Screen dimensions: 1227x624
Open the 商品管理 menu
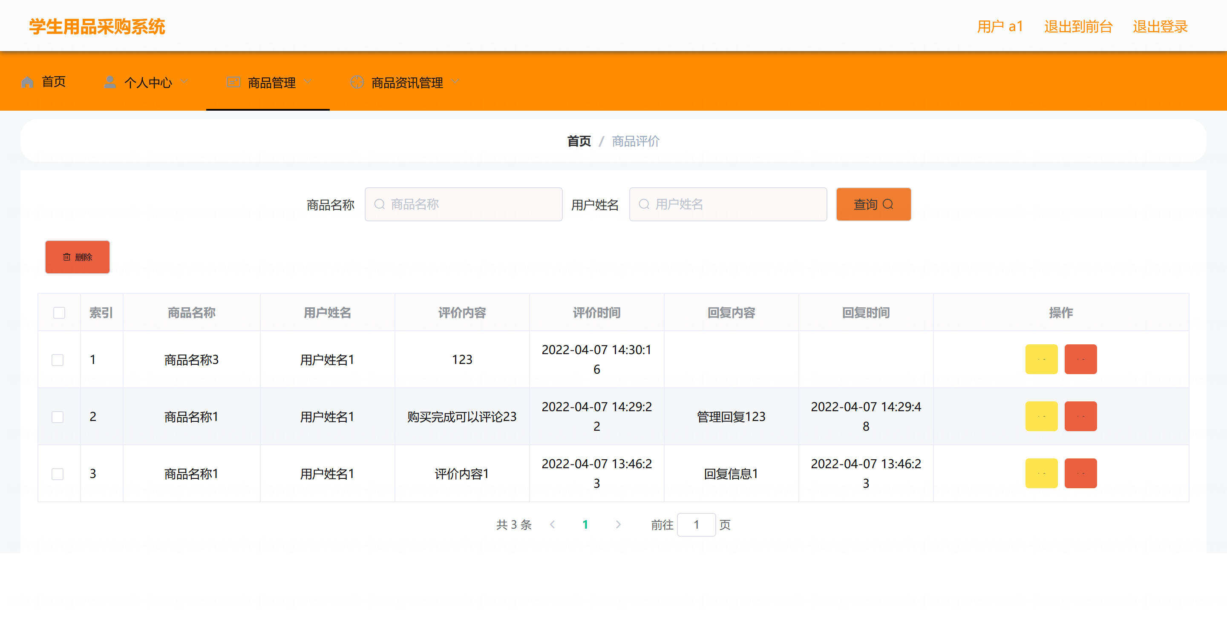click(x=268, y=82)
